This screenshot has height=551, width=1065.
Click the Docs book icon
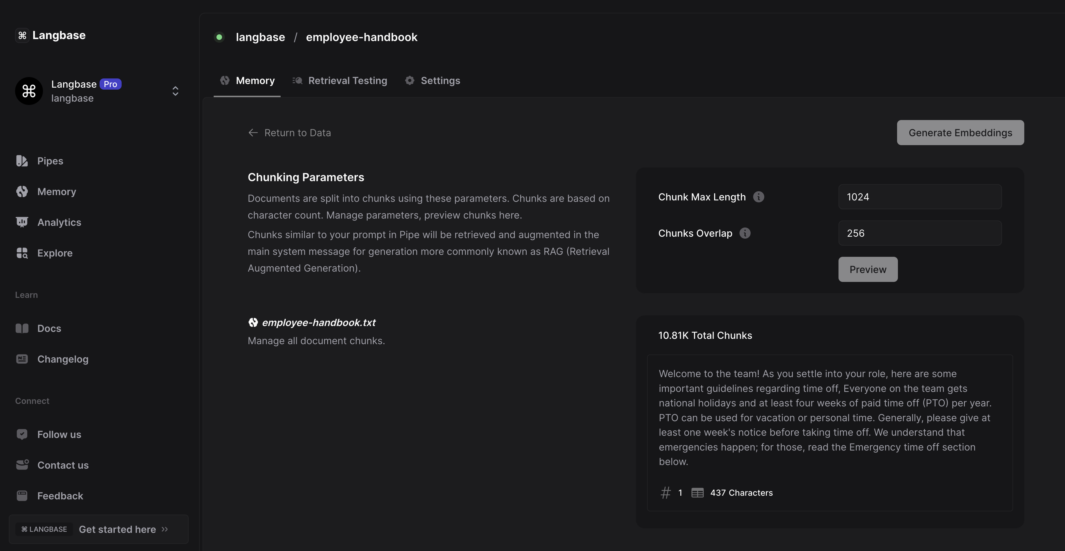pyautogui.click(x=22, y=329)
